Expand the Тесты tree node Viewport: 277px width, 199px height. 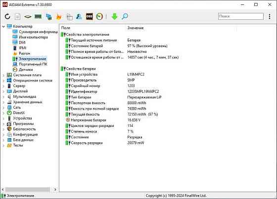(x=3, y=146)
